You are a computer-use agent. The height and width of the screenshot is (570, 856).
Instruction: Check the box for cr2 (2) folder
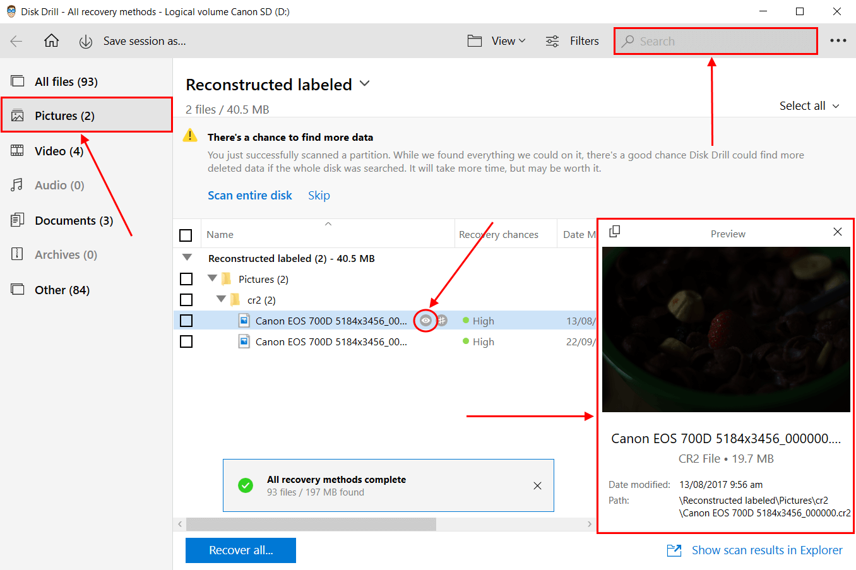186,300
